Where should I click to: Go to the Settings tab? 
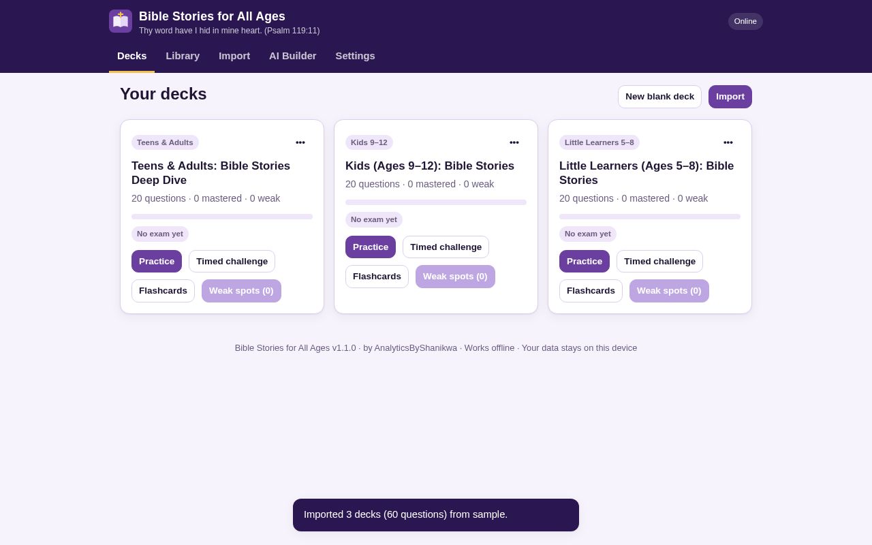(x=355, y=56)
